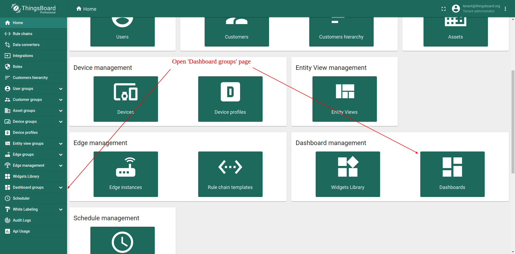Click the Entity Views card icon
Viewport: 515px width, 254px height.
[345, 91]
